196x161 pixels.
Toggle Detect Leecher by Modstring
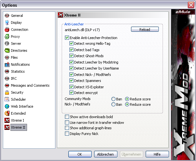pyautogui.click(x=71, y=62)
